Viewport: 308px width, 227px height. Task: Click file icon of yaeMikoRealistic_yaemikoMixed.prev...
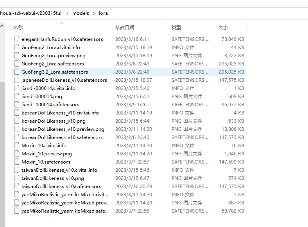(x=17, y=203)
